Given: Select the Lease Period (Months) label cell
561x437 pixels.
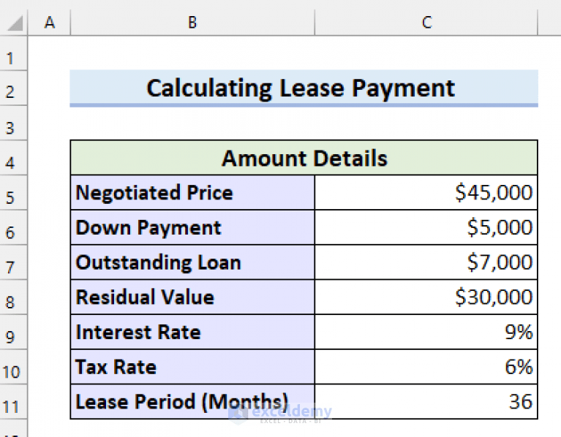Looking at the screenshot, I should click(x=192, y=402).
